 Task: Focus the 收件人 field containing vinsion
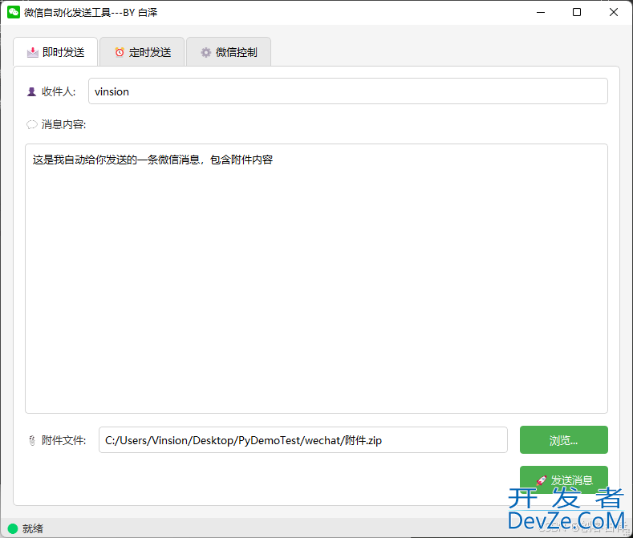(347, 91)
